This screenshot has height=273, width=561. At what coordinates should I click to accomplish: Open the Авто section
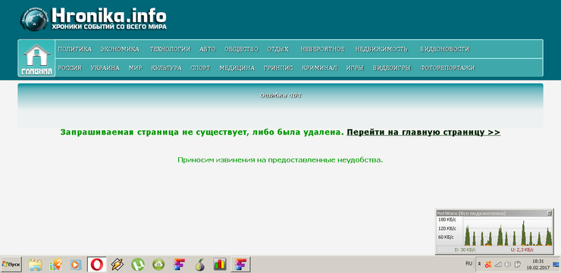(208, 49)
